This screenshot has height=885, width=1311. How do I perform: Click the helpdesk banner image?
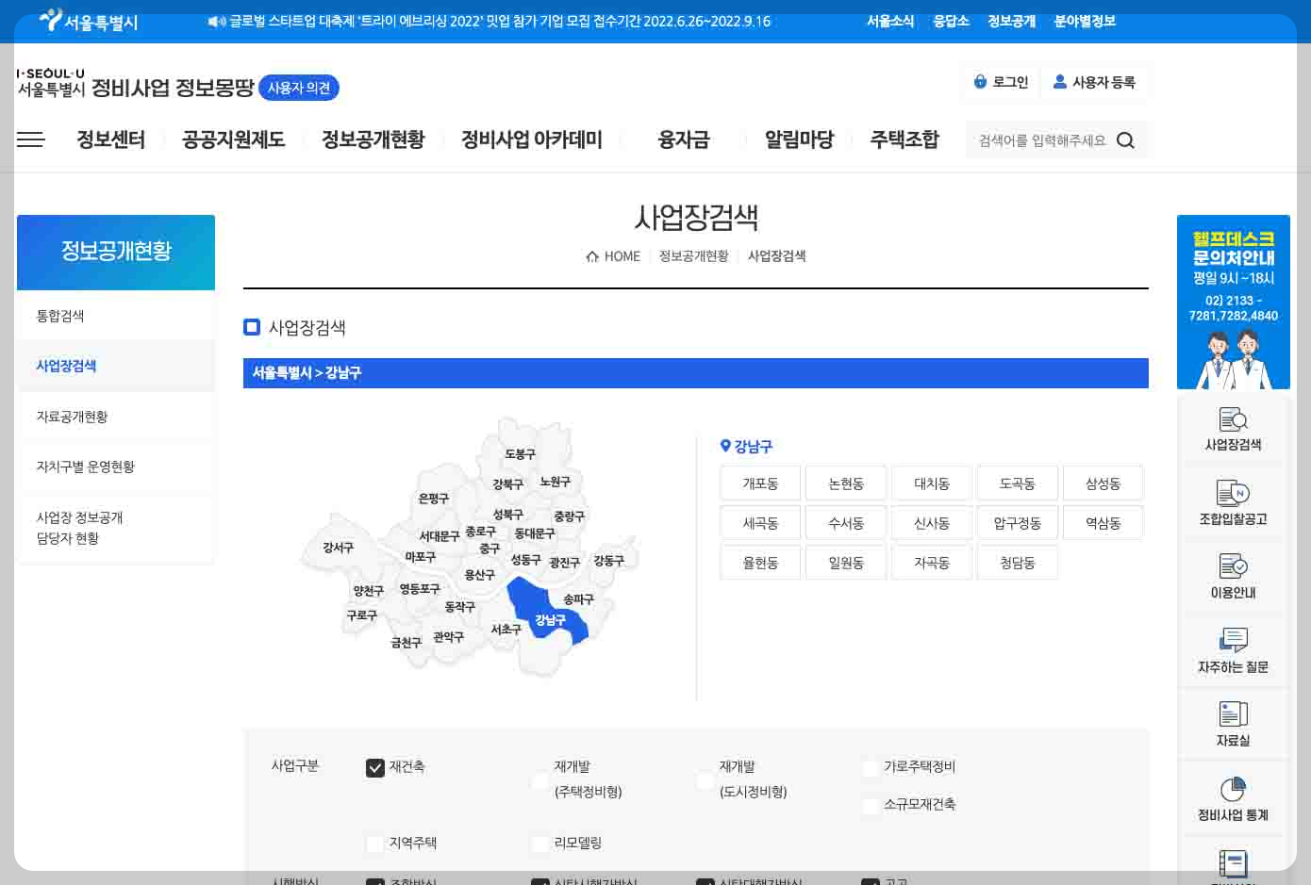1233,302
